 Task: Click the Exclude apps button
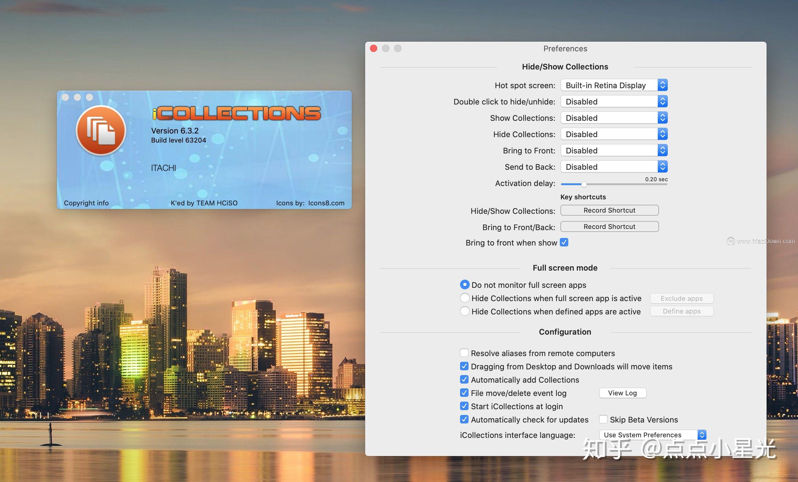(x=681, y=298)
